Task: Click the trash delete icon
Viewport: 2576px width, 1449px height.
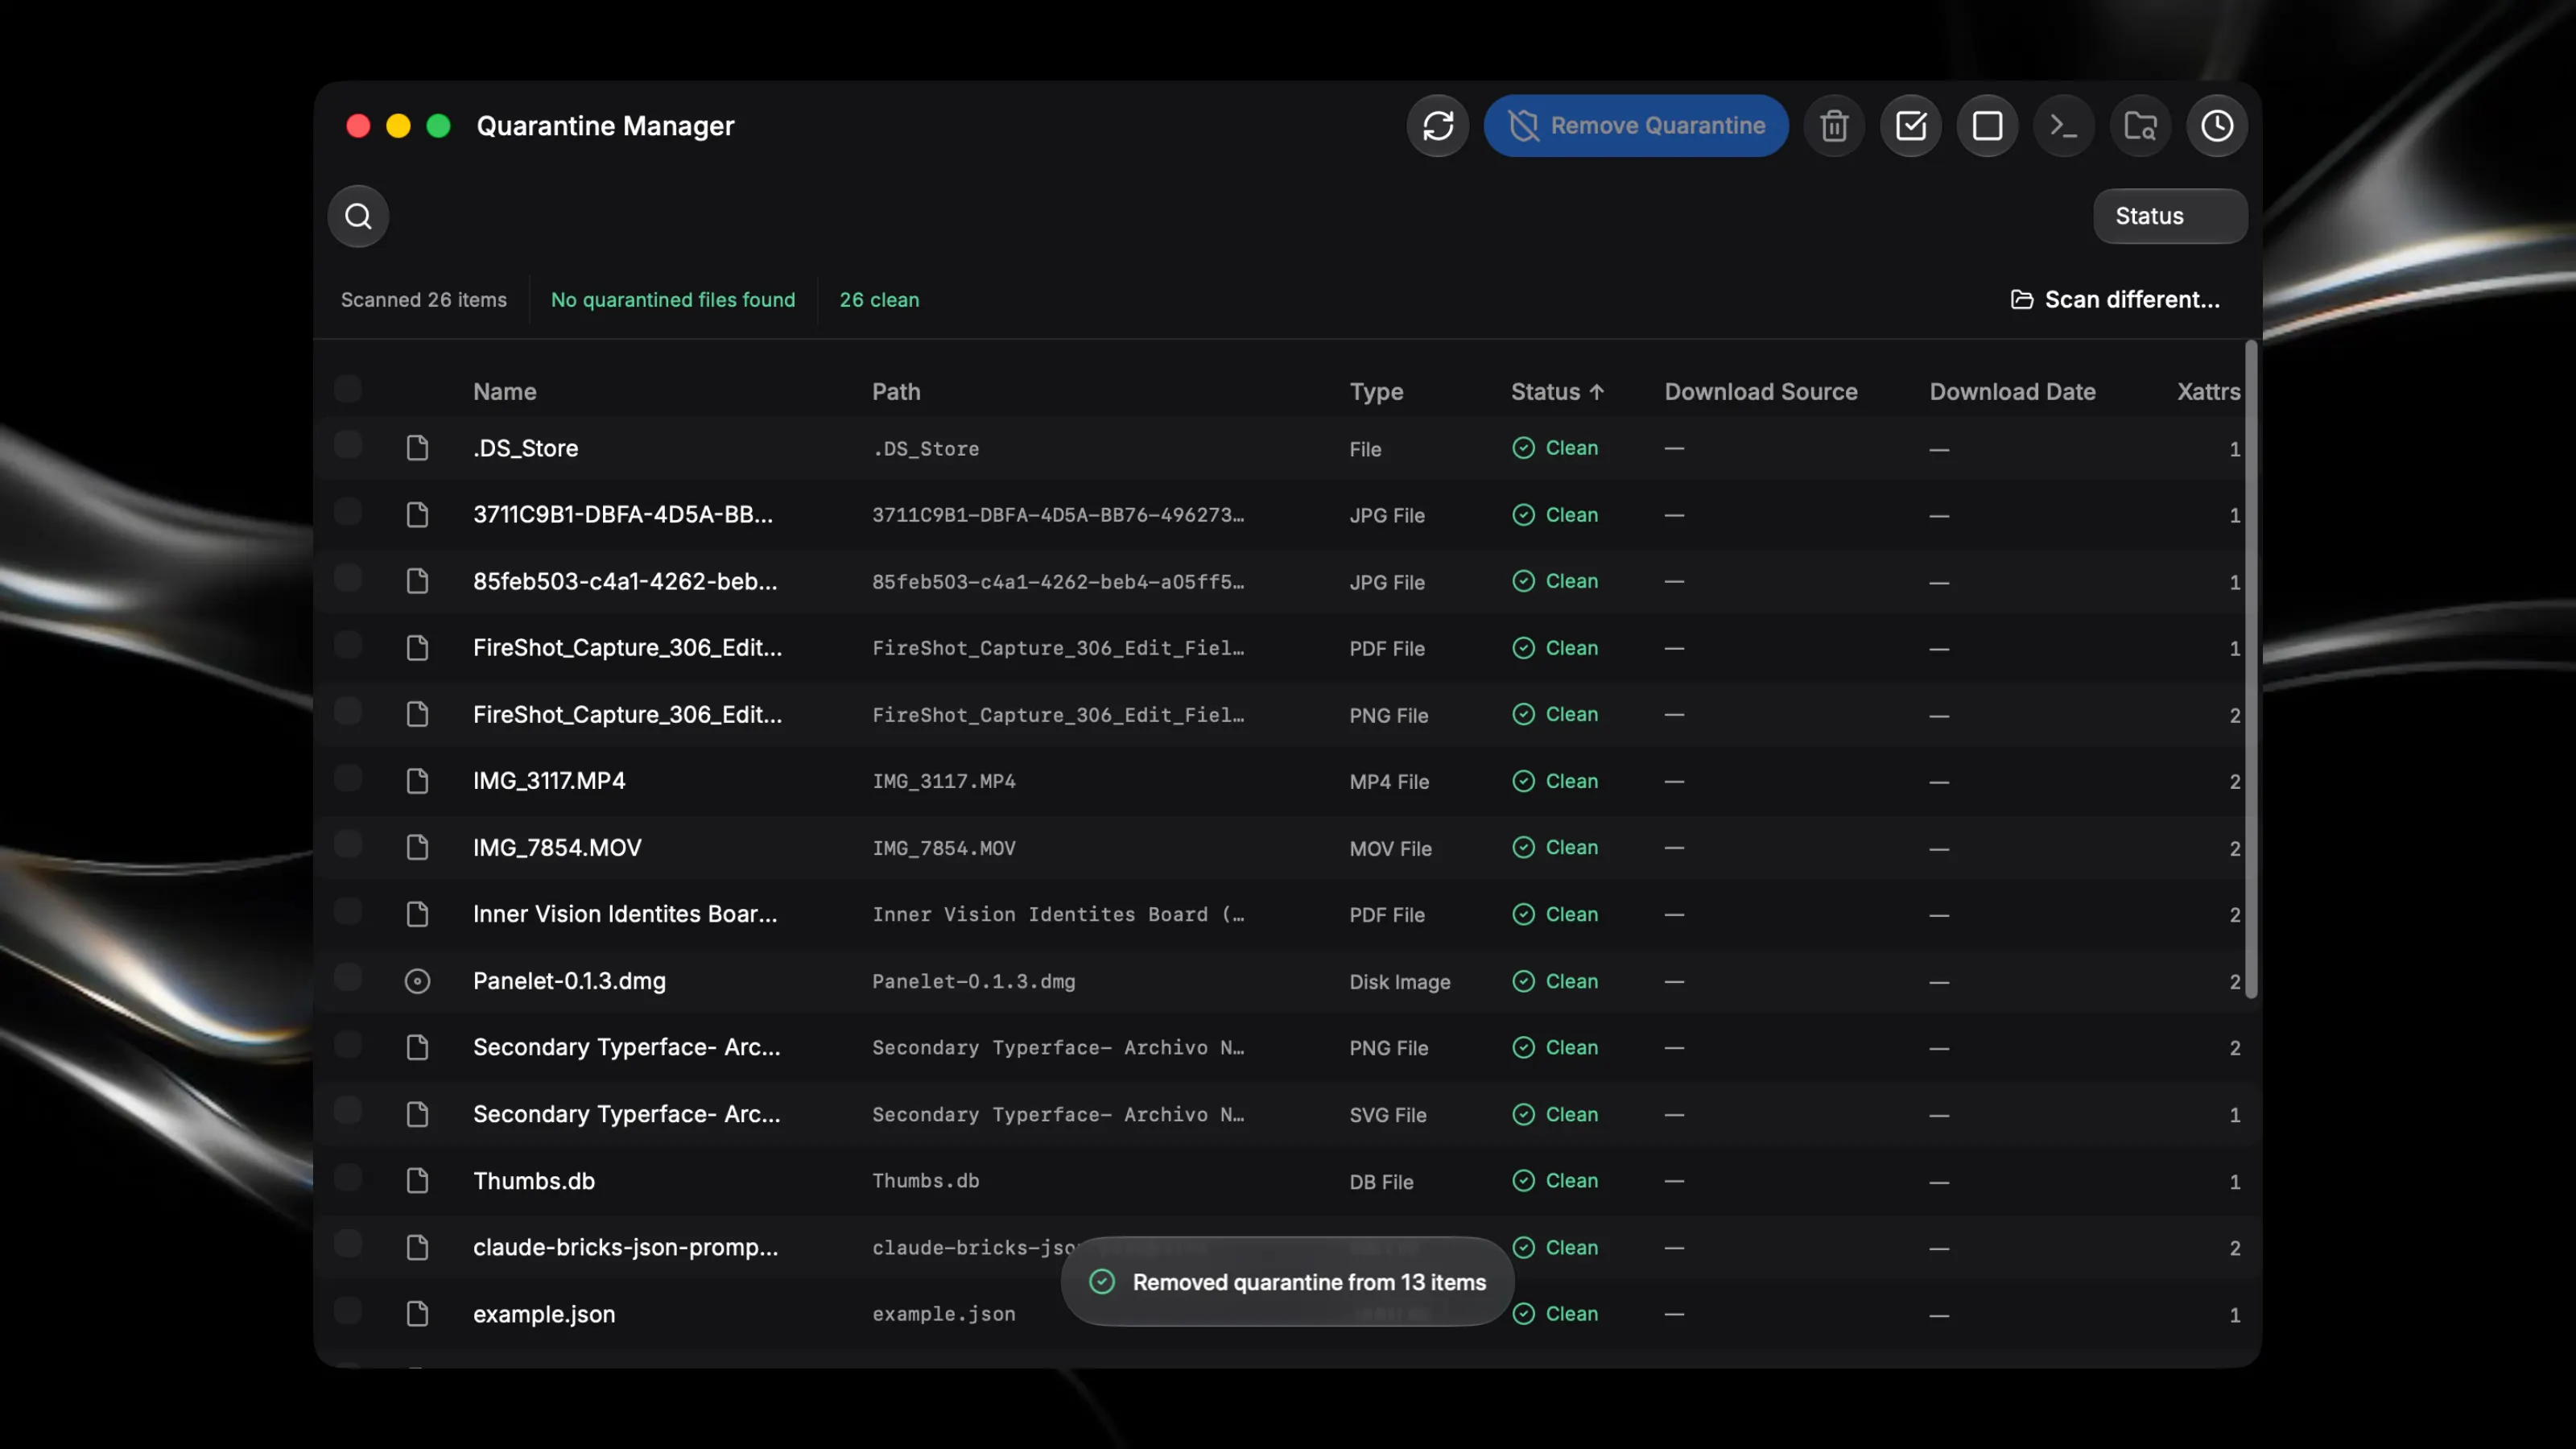Action: point(1834,126)
